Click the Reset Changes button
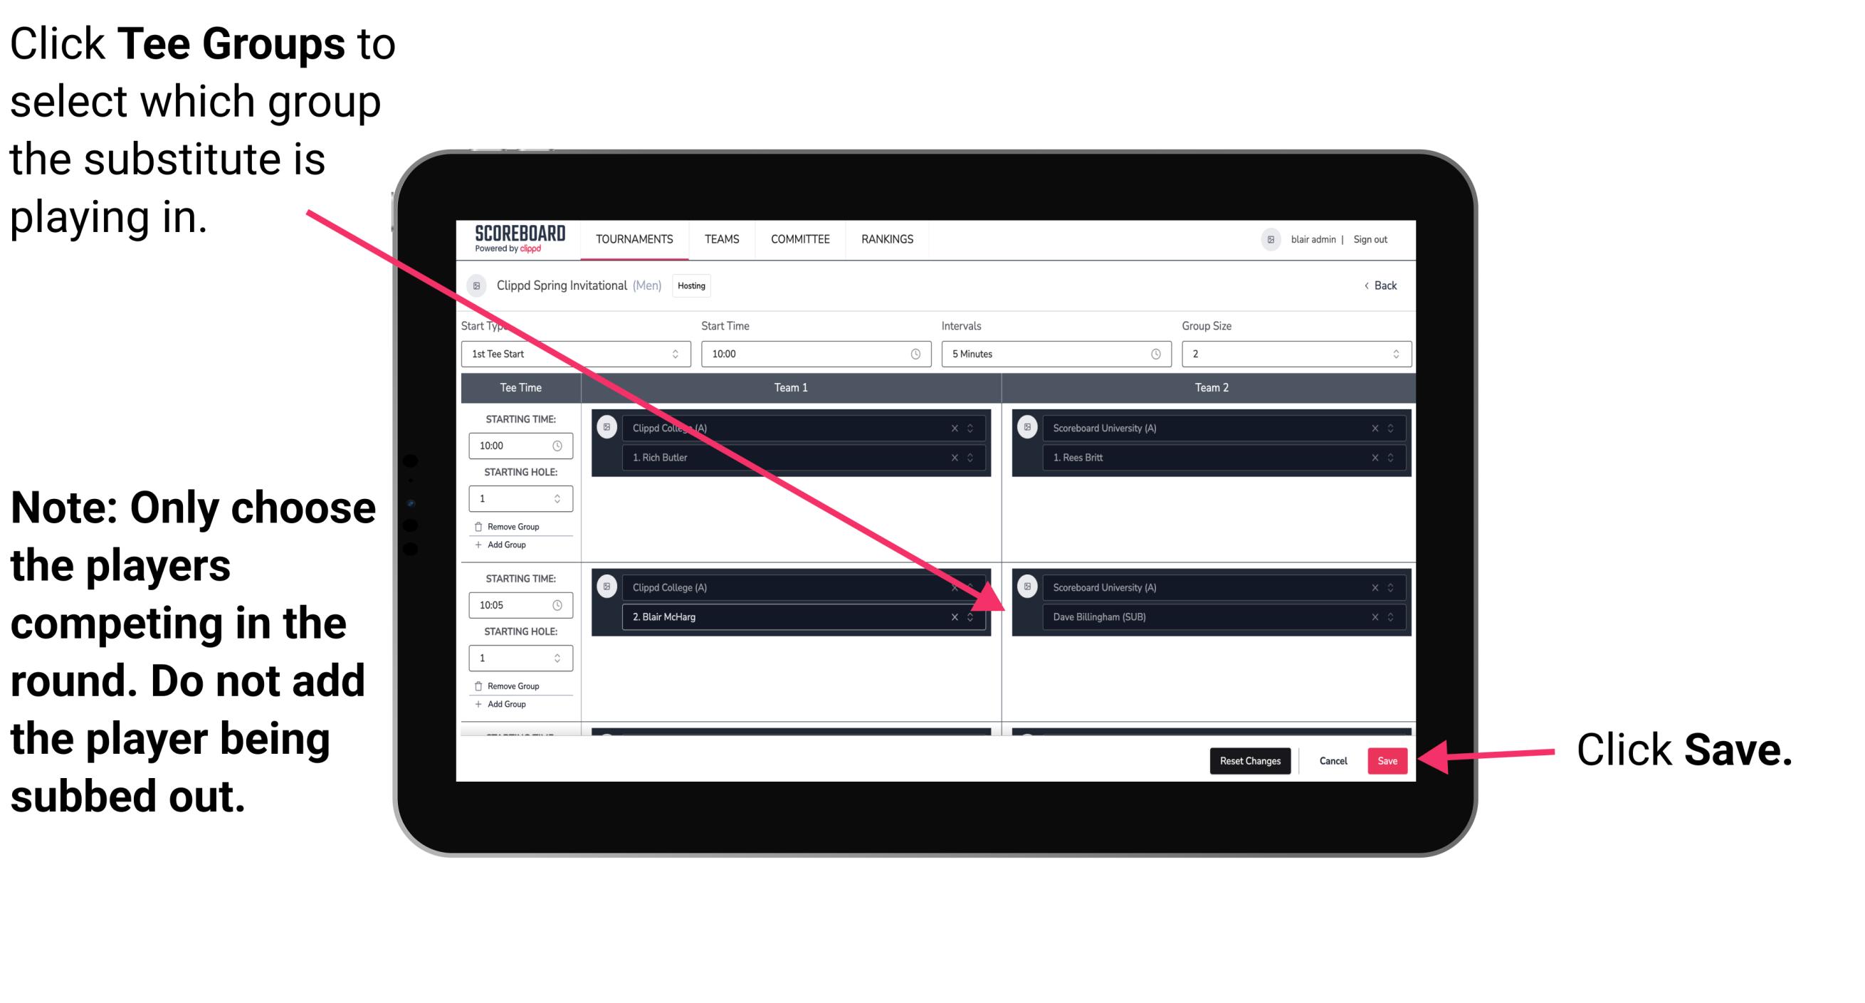 (x=1246, y=761)
